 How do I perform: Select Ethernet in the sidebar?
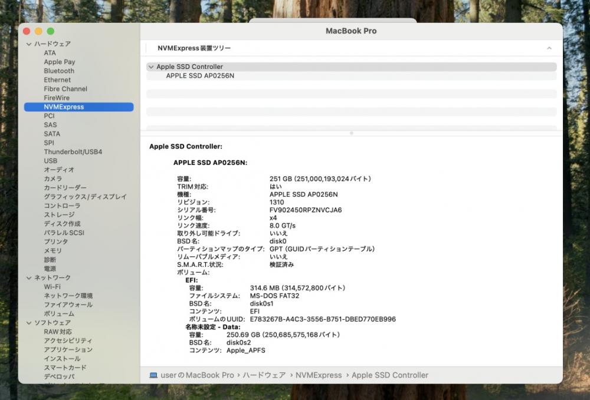pos(57,80)
